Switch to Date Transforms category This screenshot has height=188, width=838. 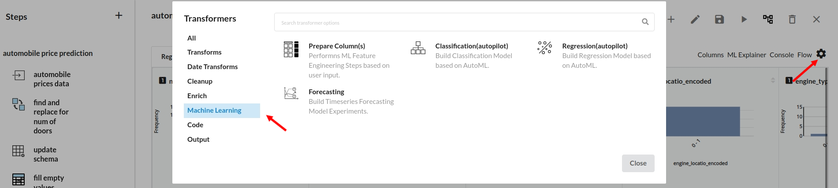[212, 67]
